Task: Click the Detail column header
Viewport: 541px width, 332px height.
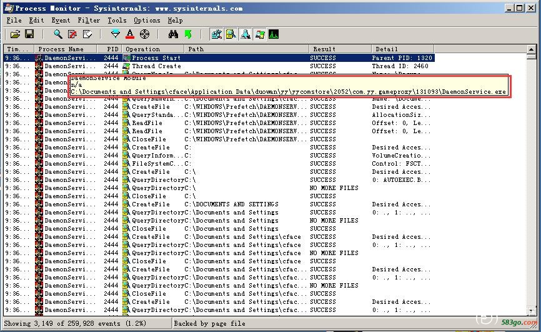Action: pyautogui.click(x=403, y=49)
